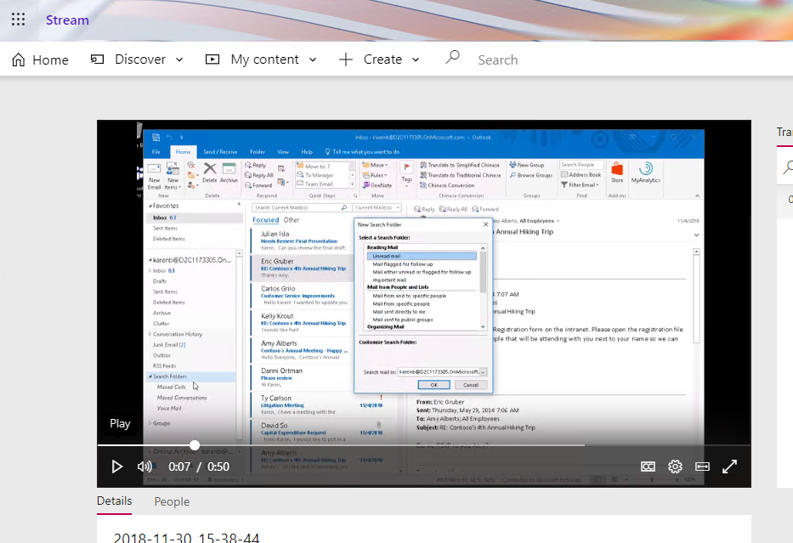Click the search magnifier icon
Image resolution: width=793 pixels, height=543 pixels.
pos(453,57)
